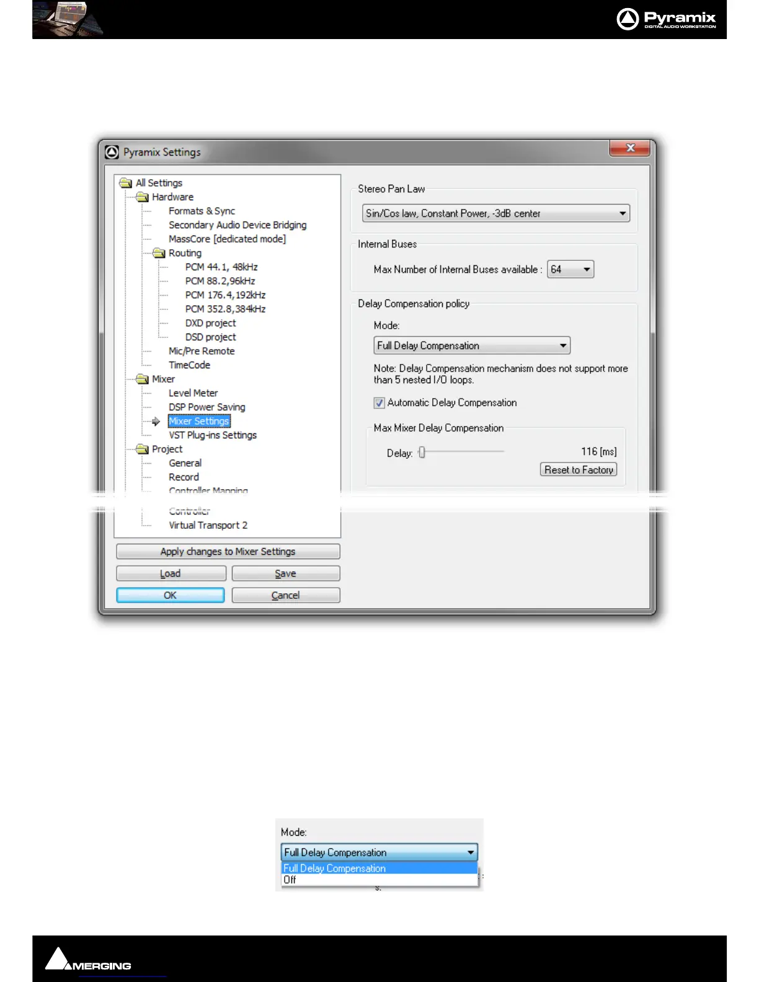The image size is (759, 982).
Task: Click the 116 [ms] delay value
Action: [x=598, y=451]
